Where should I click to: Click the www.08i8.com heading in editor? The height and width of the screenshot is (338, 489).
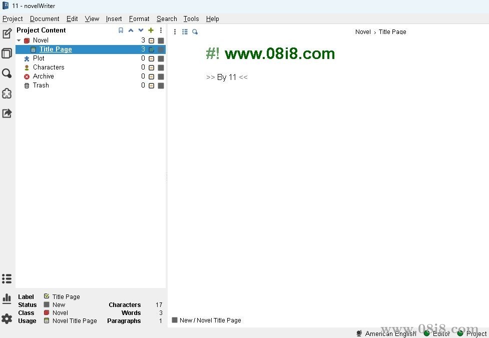click(280, 53)
